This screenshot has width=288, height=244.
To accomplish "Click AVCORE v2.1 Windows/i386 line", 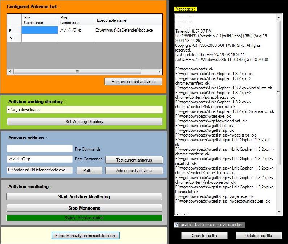I will [x=222, y=60].
